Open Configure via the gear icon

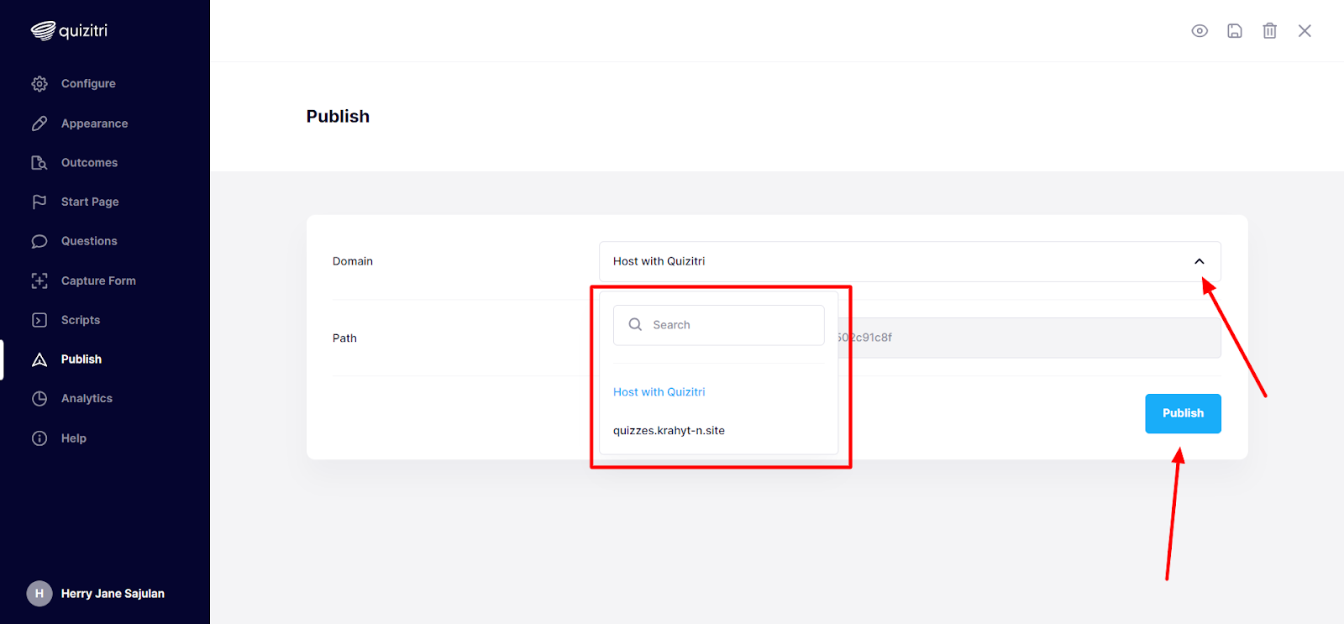tap(39, 84)
